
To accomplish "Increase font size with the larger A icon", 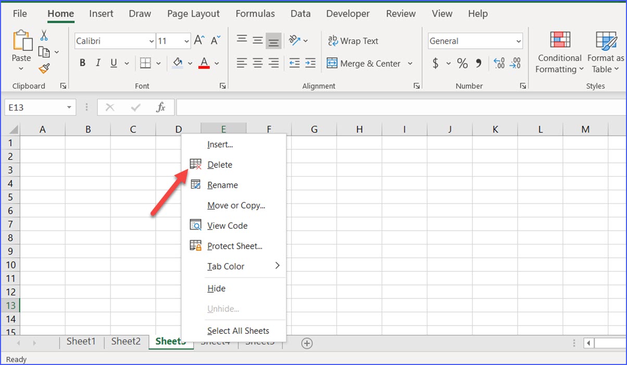I will tap(199, 41).
